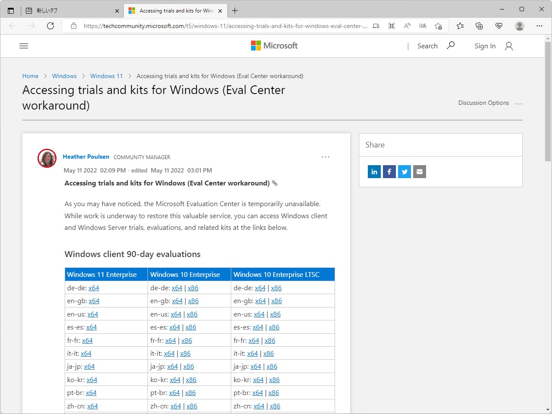Click the browser Back arrow

13,26
